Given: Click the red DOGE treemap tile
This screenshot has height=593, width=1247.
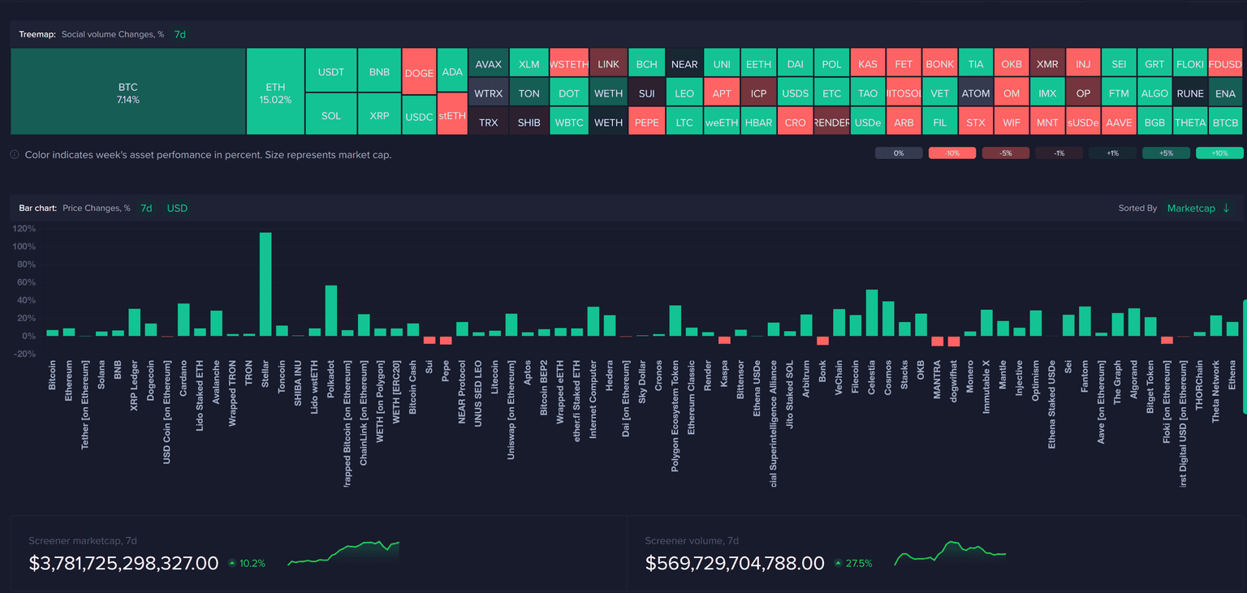Looking at the screenshot, I should [x=419, y=73].
